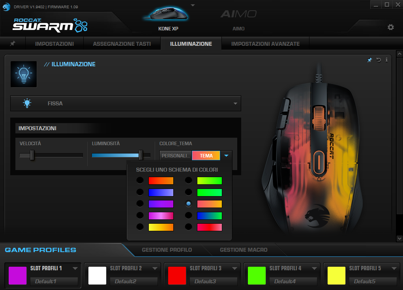Open the Gestione Profilo tab

click(x=167, y=250)
